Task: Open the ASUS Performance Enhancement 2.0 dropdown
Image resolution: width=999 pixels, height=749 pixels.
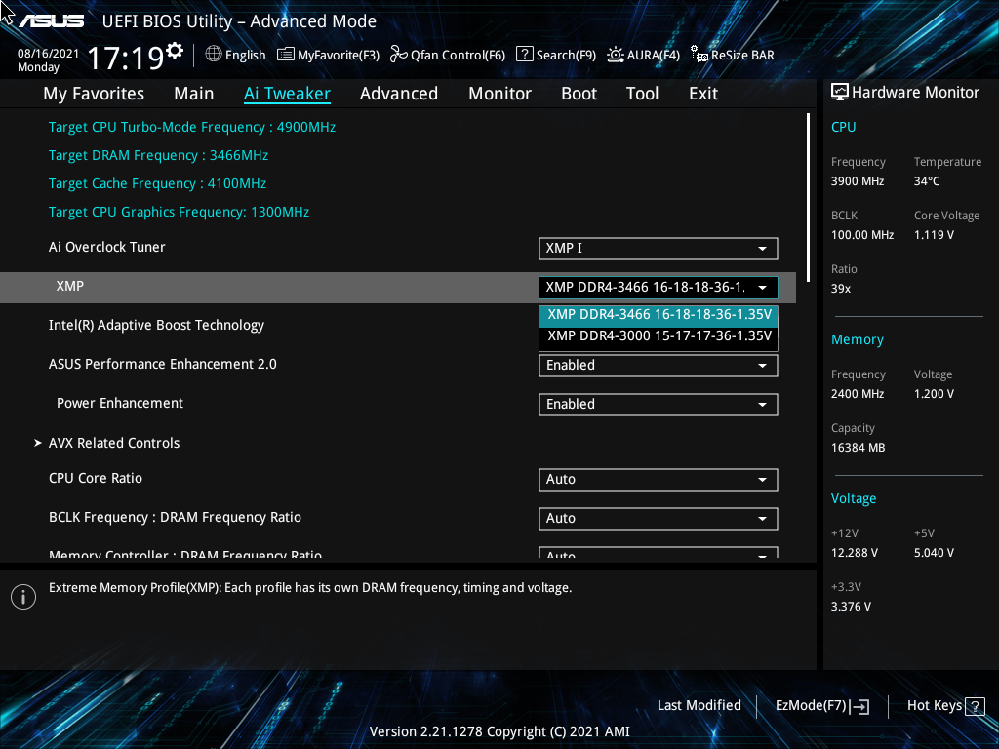Action: click(x=659, y=366)
